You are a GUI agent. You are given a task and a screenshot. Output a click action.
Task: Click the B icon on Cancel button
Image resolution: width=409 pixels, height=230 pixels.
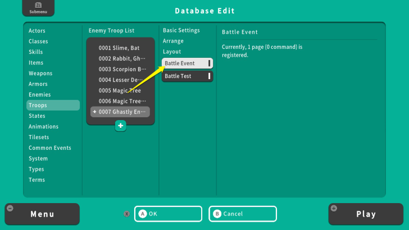pyautogui.click(x=217, y=214)
